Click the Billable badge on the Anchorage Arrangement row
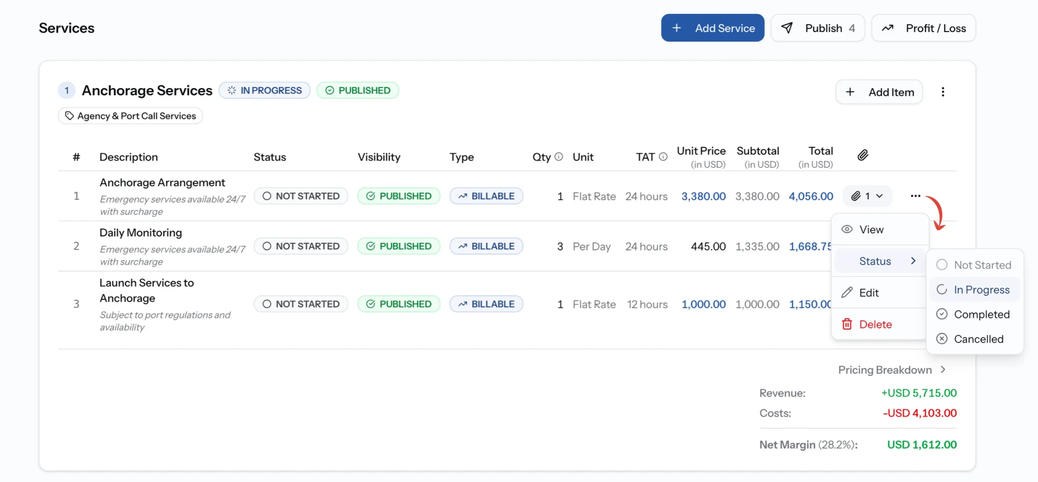Viewport: 1038px width, 482px height. coord(486,196)
